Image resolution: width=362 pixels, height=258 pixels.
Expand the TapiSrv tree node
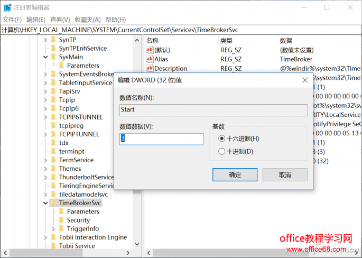pyautogui.click(x=45, y=91)
